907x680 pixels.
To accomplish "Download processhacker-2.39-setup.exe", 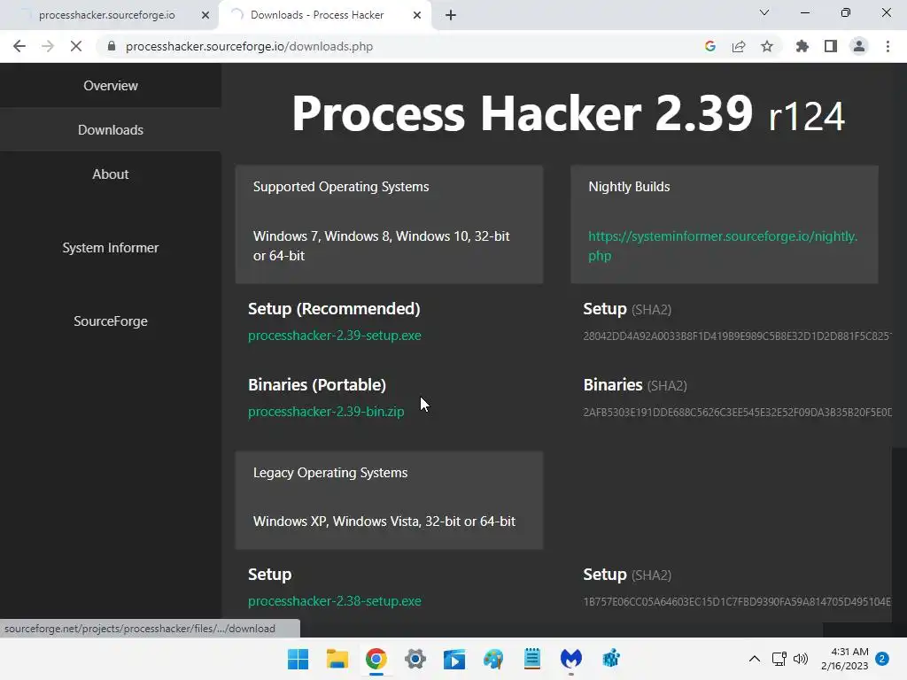I will [334, 336].
